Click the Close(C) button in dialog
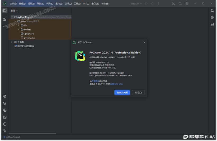Viewport: 217px width, 141px height. [x=138, y=93]
